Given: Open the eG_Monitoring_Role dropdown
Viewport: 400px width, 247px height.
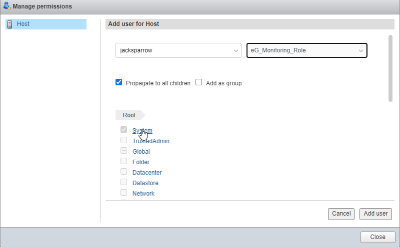Looking at the screenshot, I should pyautogui.click(x=307, y=50).
